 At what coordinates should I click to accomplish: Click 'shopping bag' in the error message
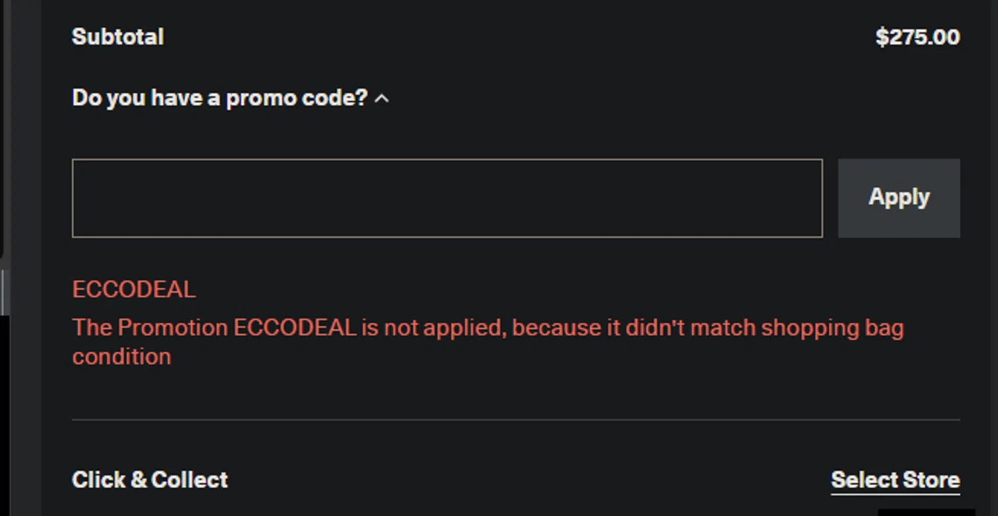pyautogui.click(x=832, y=328)
